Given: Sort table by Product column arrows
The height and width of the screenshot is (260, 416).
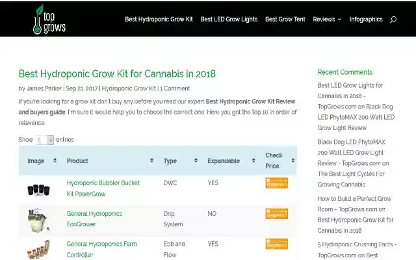Looking at the screenshot, I should [x=151, y=161].
